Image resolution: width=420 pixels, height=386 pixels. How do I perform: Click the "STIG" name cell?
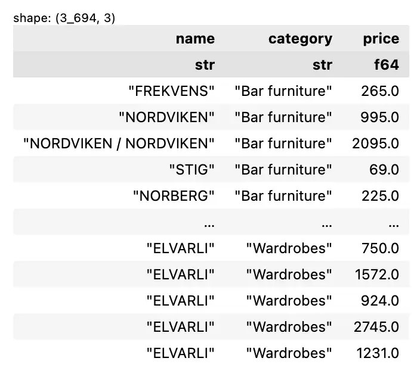192,170
